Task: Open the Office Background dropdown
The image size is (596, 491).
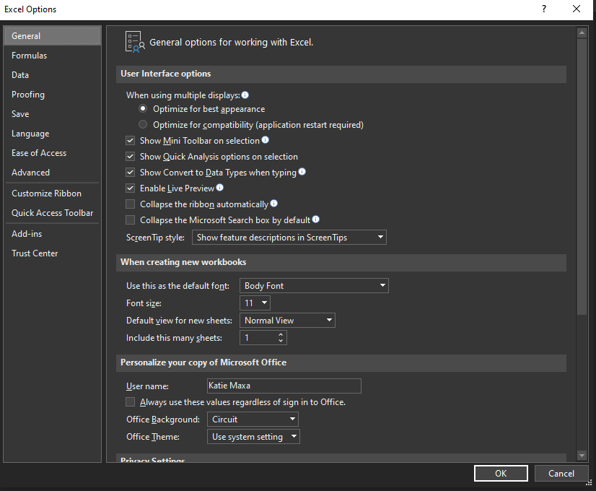Action: (x=253, y=419)
